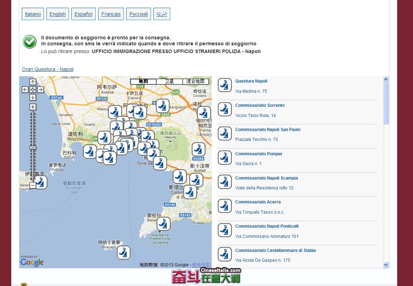Switch language to Español

[83, 14]
